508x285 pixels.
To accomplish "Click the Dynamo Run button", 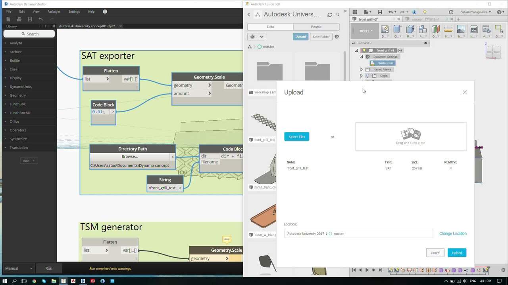I will point(49,268).
